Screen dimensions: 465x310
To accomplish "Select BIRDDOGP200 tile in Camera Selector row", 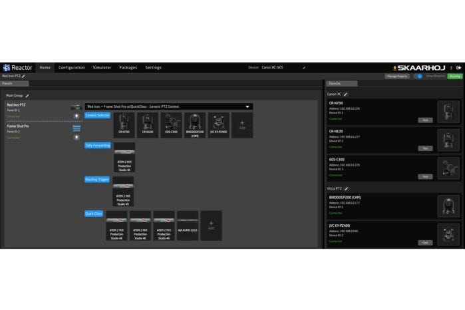I will 195,125.
